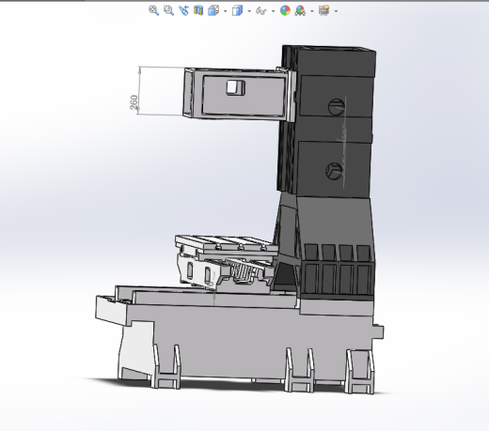The image size is (489, 431).
Task: Expand the Apply Scene dropdown arrow
Action: coord(312,11)
